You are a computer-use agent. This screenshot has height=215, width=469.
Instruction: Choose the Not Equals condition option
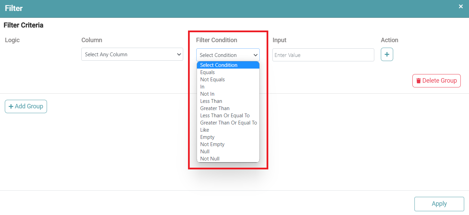click(212, 80)
